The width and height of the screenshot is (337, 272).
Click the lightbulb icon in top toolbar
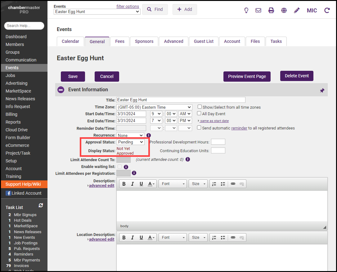pyautogui.click(x=246, y=10)
